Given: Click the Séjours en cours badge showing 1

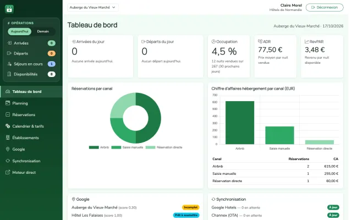Looking at the screenshot, I should click(x=51, y=64).
